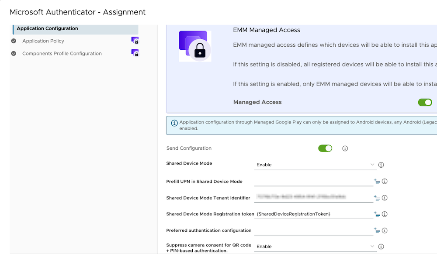Screen dimensions: 437x255
Task: Open lookup values for Prefill UPN field
Action: click(x=377, y=182)
